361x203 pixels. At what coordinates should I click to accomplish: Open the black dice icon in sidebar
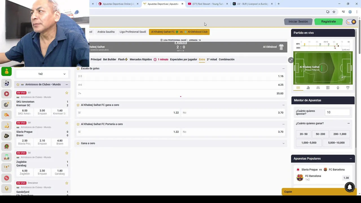[6, 136]
